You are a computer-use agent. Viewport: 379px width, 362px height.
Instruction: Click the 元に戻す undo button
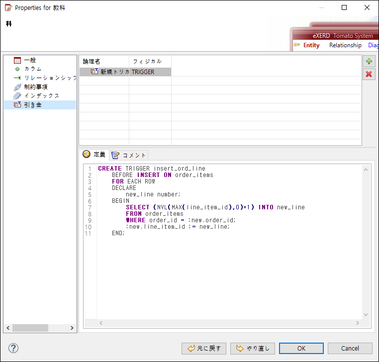point(204,349)
